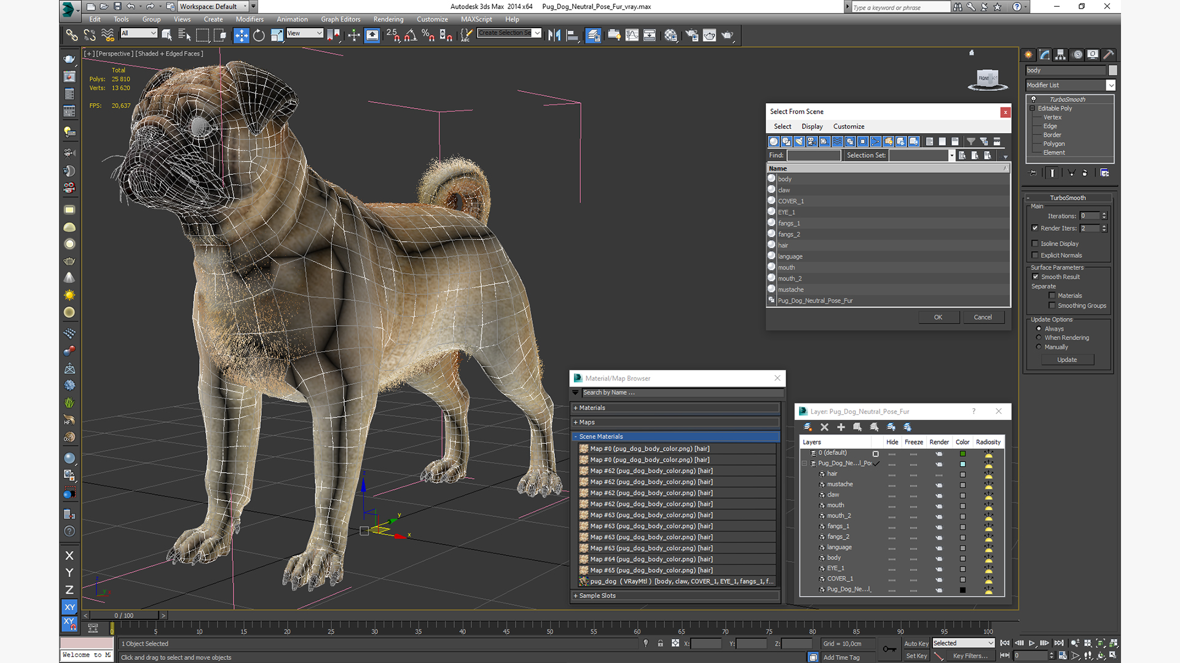The height and width of the screenshot is (663, 1180).
Task: Click the Unlink Selection tool
Action: click(90, 35)
